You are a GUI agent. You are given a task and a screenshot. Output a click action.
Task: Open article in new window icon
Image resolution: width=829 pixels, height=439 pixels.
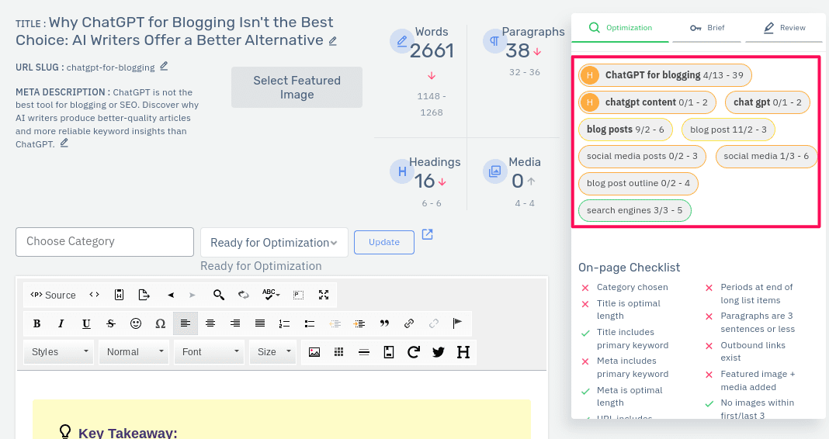427,234
